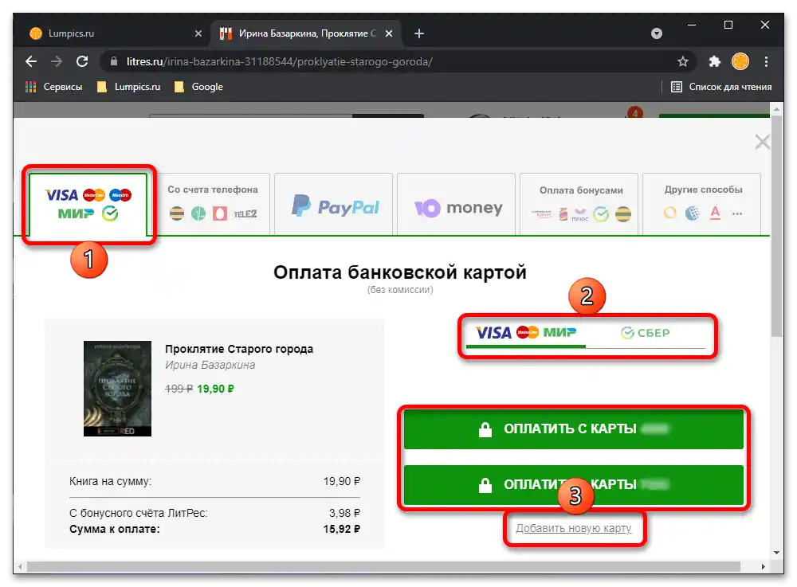
Task: Go back to the previous page
Action: 31,61
